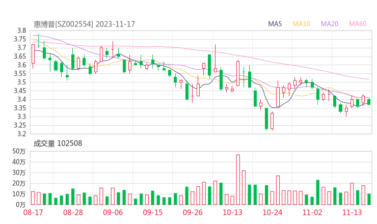377x224 pixels.
Task: Click the 3.35 price axis label
Action: point(20,108)
